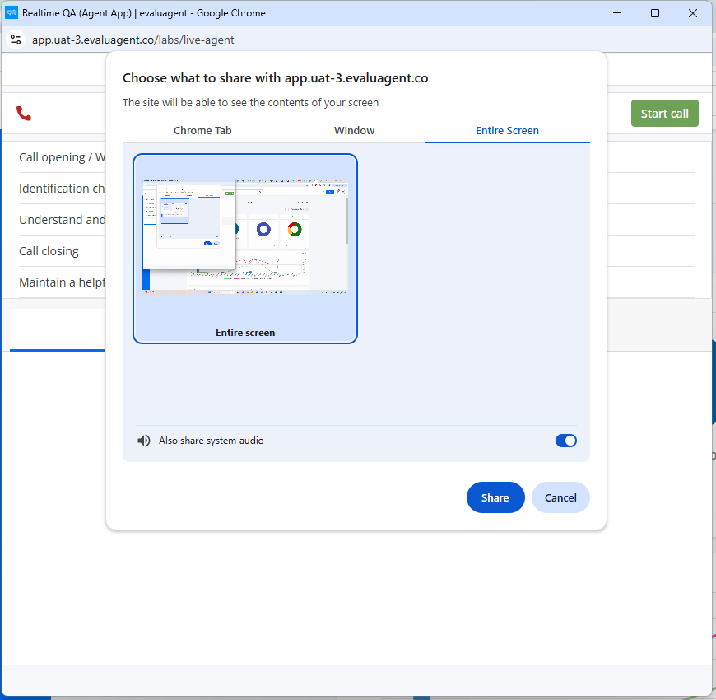Image resolution: width=716 pixels, height=700 pixels.
Task: Select the Entire Screen tab
Action: pyautogui.click(x=507, y=131)
